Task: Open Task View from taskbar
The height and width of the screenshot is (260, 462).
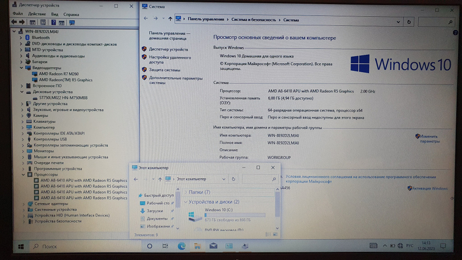Action: pos(165,246)
